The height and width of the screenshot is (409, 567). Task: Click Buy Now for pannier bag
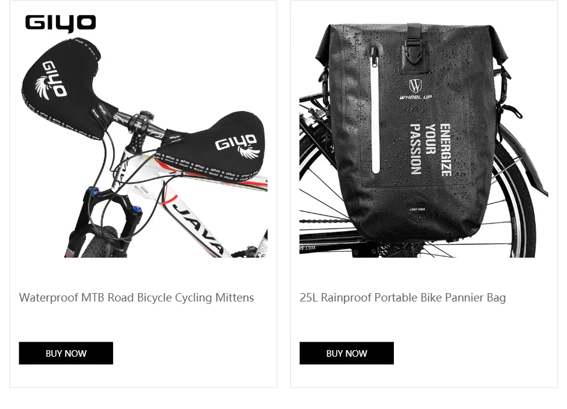tap(346, 353)
